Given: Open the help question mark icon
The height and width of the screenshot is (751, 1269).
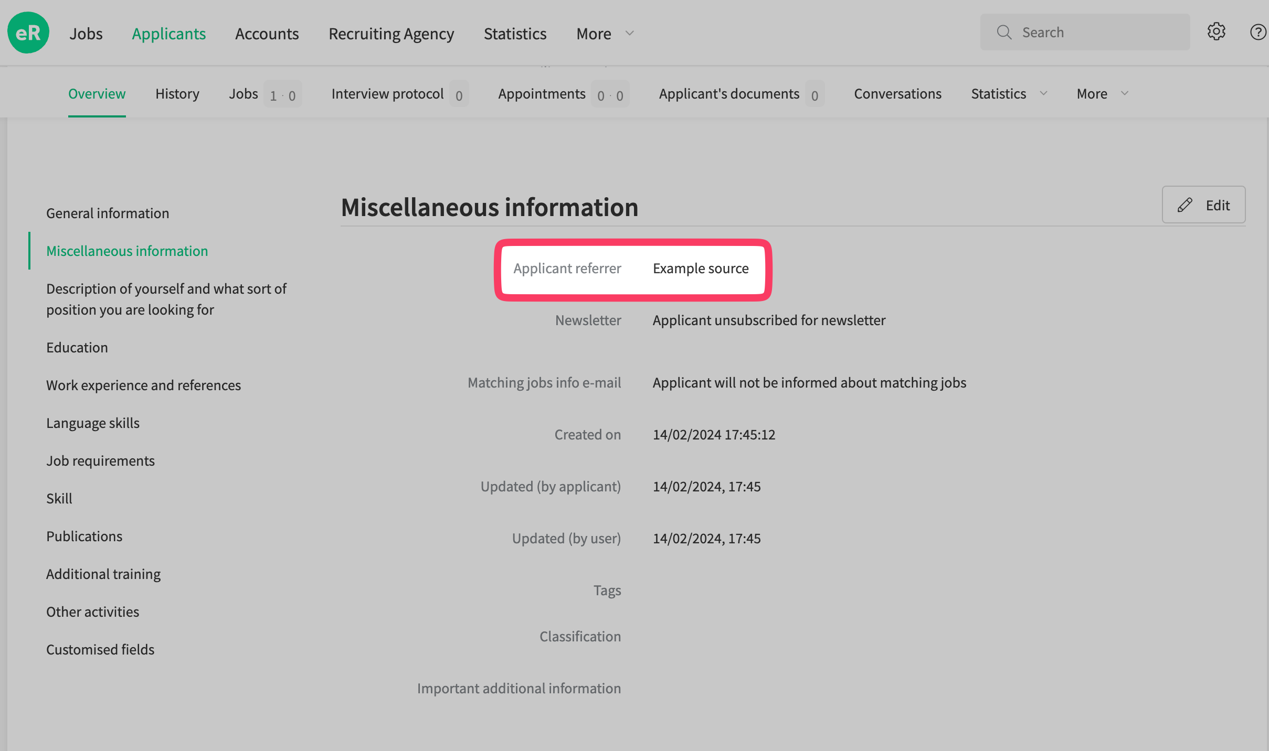Looking at the screenshot, I should [x=1258, y=32].
